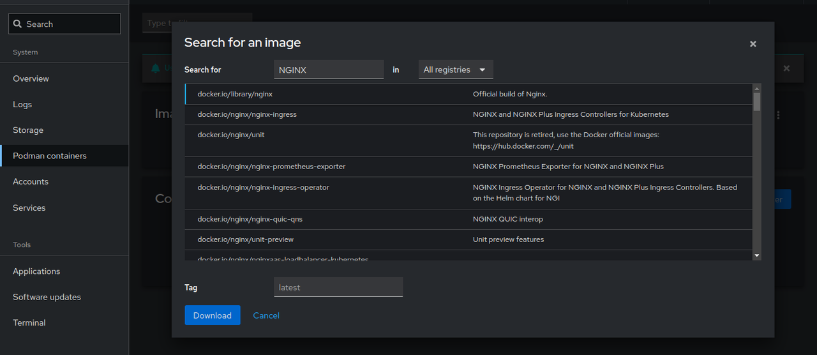Select the docker.io/nginx/unit-preview result
Screen dimensions: 817x355
coord(468,239)
